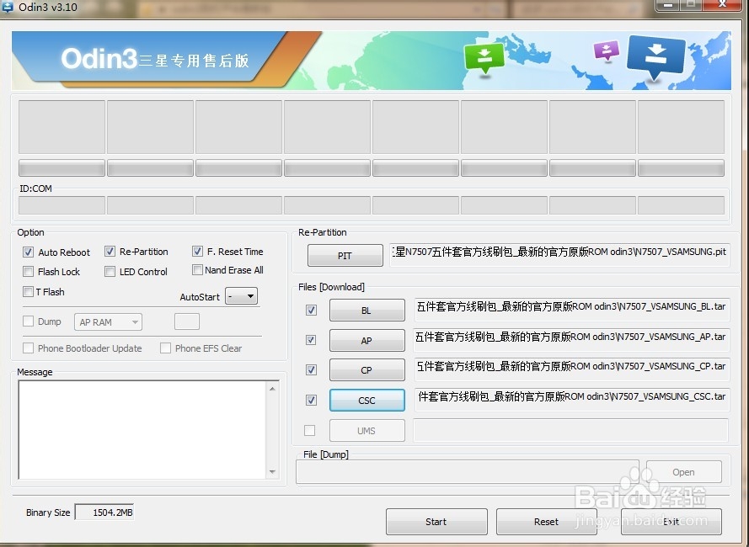Open the AutoStart dropdown
The height and width of the screenshot is (547, 749).
[241, 296]
